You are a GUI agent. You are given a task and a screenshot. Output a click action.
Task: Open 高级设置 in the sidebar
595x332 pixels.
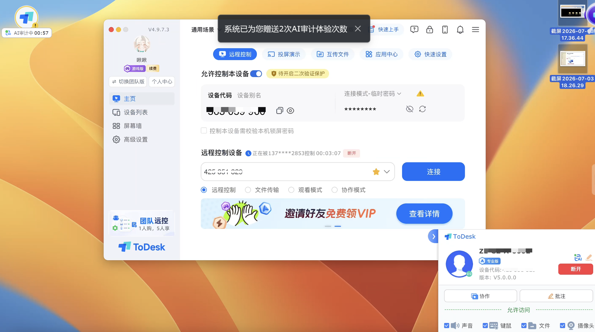[x=142, y=139]
